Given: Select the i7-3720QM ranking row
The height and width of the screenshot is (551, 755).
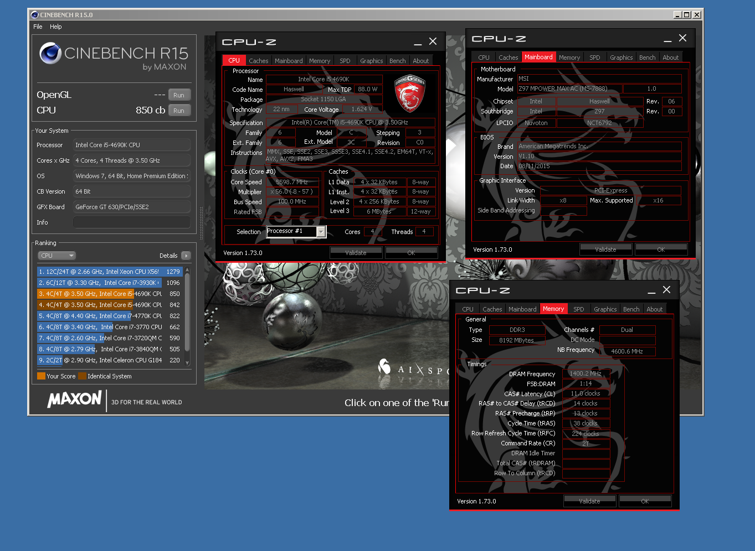Looking at the screenshot, I should pos(110,338).
